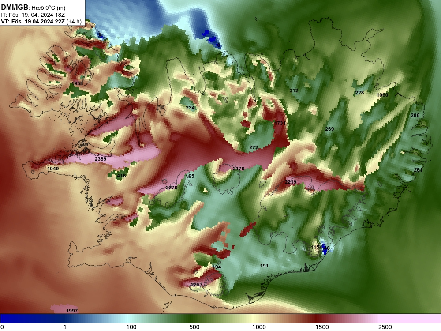Image resolution: width=441 pixels, height=331 pixels.
Task: Click the map value label 261
Action: pyautogui.click(x=418, y=170)
